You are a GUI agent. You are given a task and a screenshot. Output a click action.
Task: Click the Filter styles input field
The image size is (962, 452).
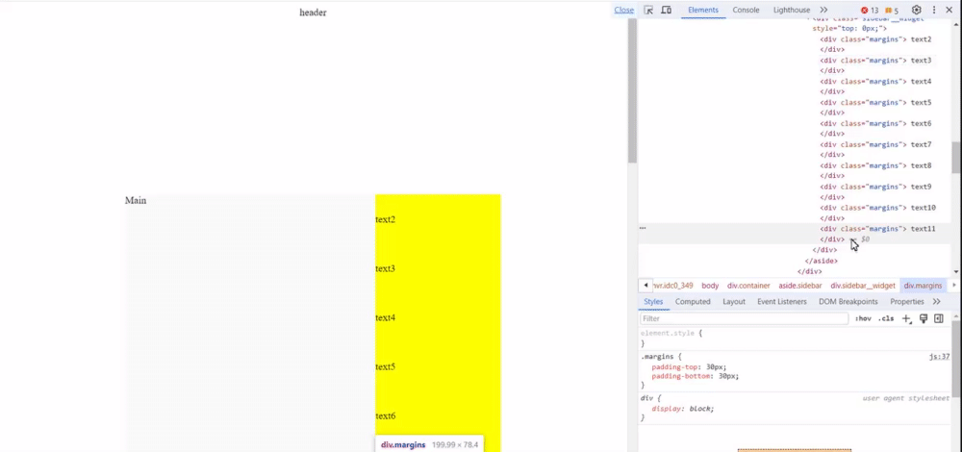click(745, 319)
